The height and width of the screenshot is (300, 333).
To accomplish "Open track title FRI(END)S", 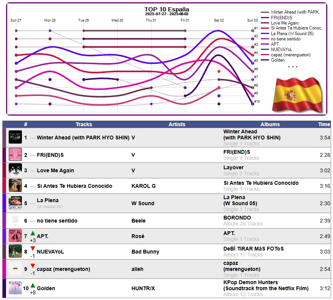I will coord(50,155).
